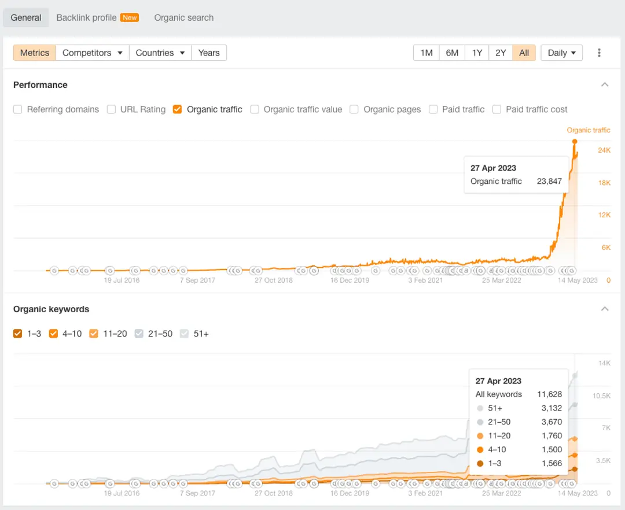Collapse the Organic keywords section chevron

(605, 309)
